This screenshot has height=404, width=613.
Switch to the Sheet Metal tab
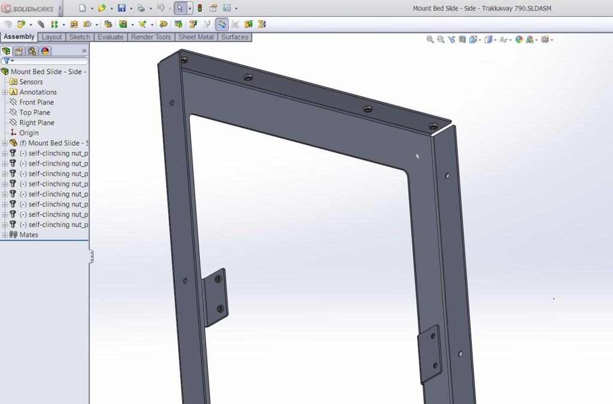pos(196,36)
